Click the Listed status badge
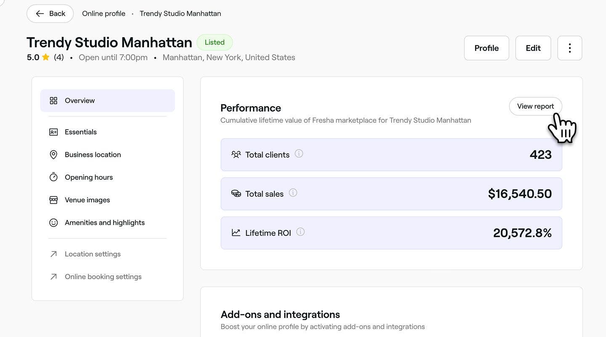 click(215, 42)
